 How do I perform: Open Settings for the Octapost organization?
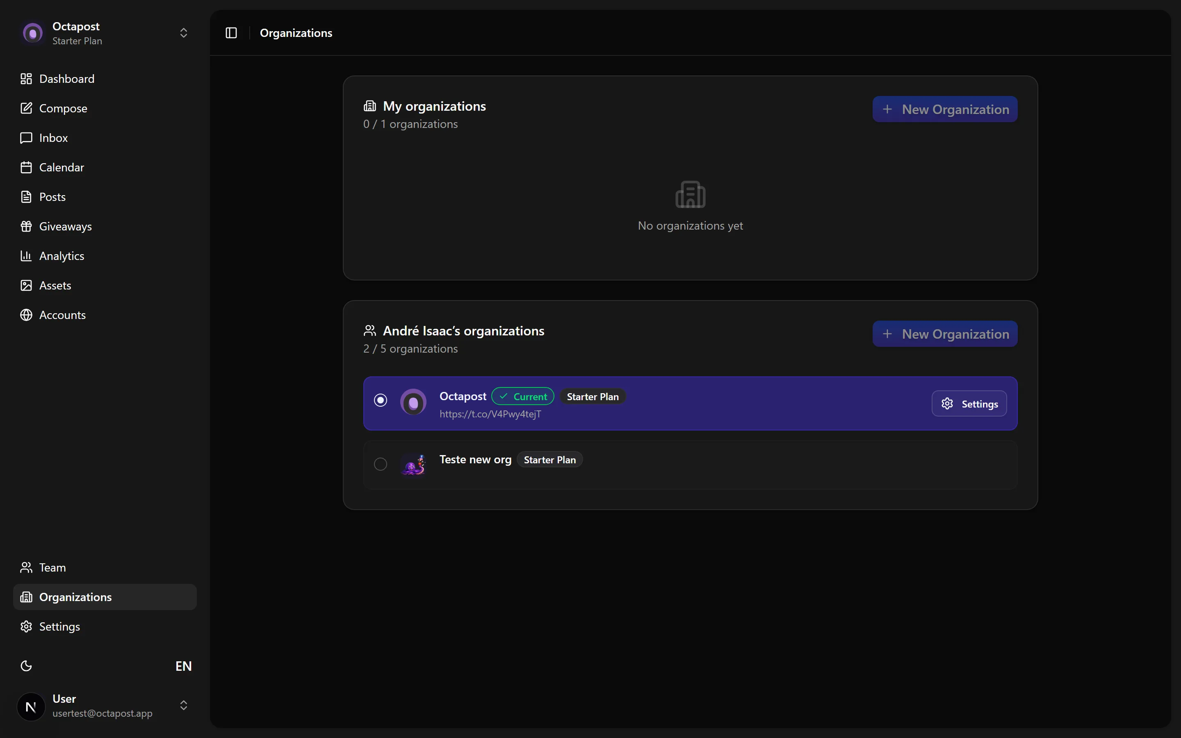[x=969, y=404]
